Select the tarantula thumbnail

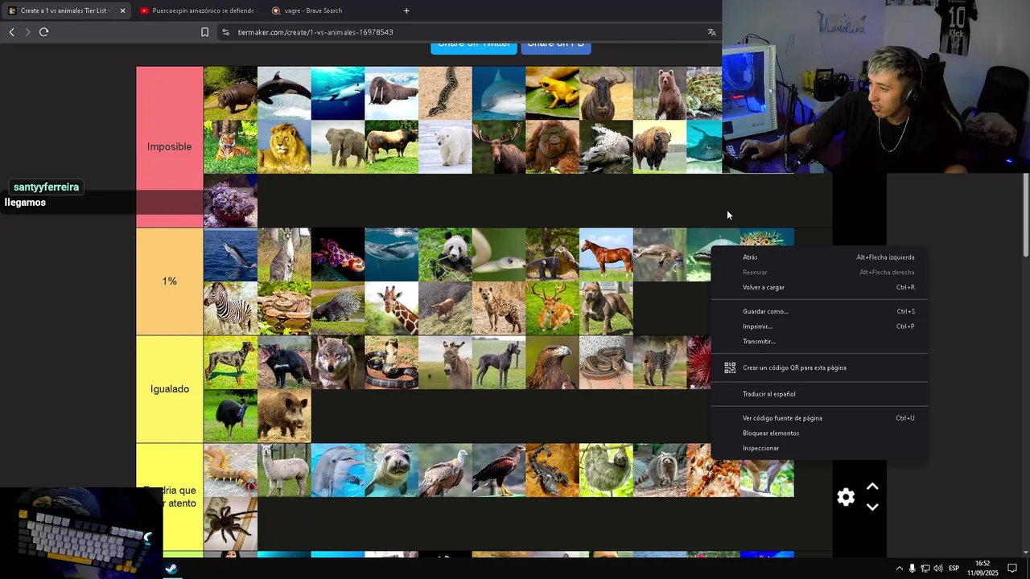230,524
